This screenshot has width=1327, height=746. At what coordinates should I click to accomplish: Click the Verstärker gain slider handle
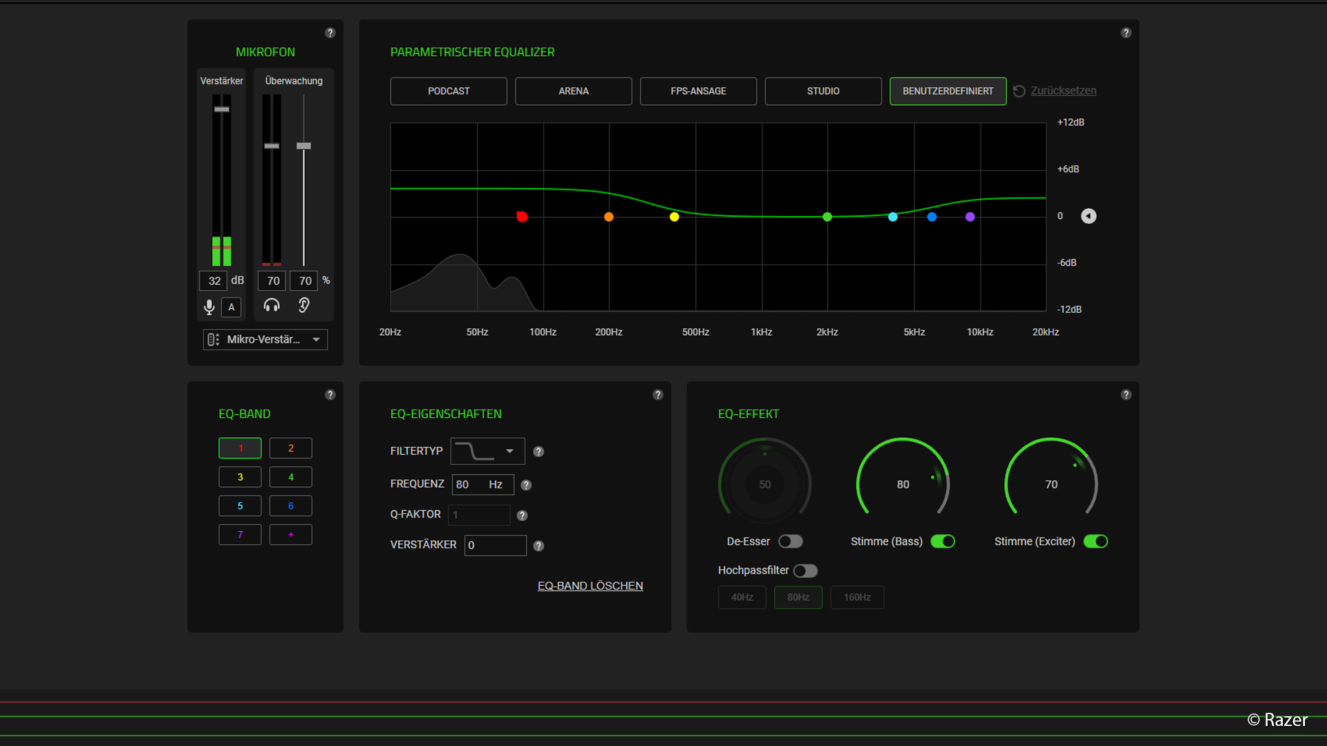pyautogui.click(x=221, y=109)
